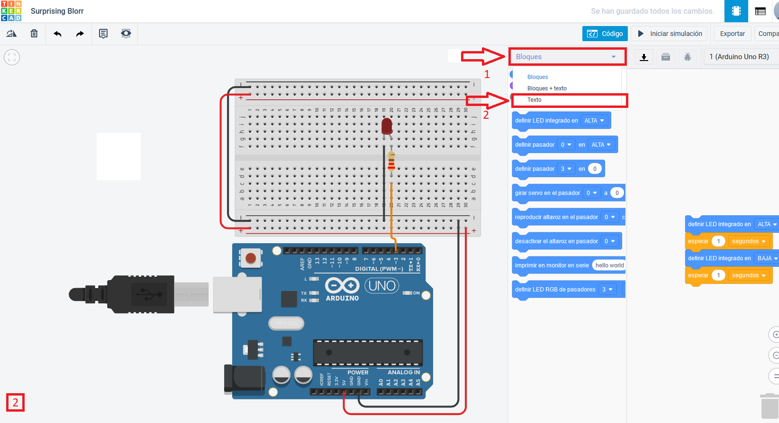Edit the esperar value under the BAJA block
Screen dimensions: 779x423
tap(718, 275)
